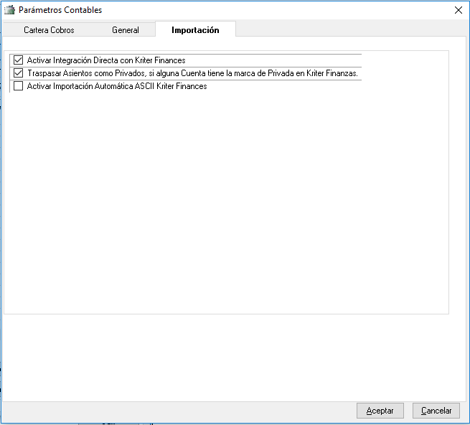Click the label "Activar Importación Automática ASCII Kriter Finances"

click(117, 86)
